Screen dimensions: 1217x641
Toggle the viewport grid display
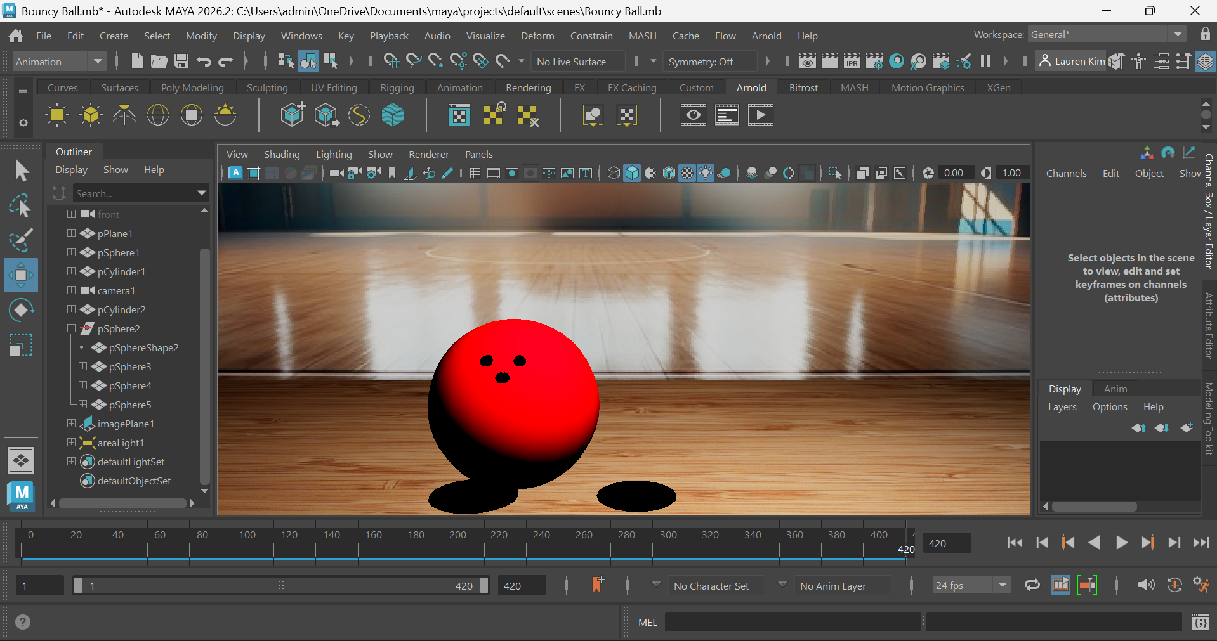(475, 173)
